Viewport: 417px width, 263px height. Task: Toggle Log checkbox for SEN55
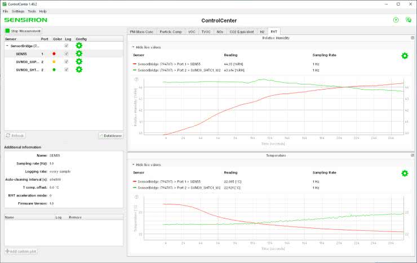tap(66, 54)
